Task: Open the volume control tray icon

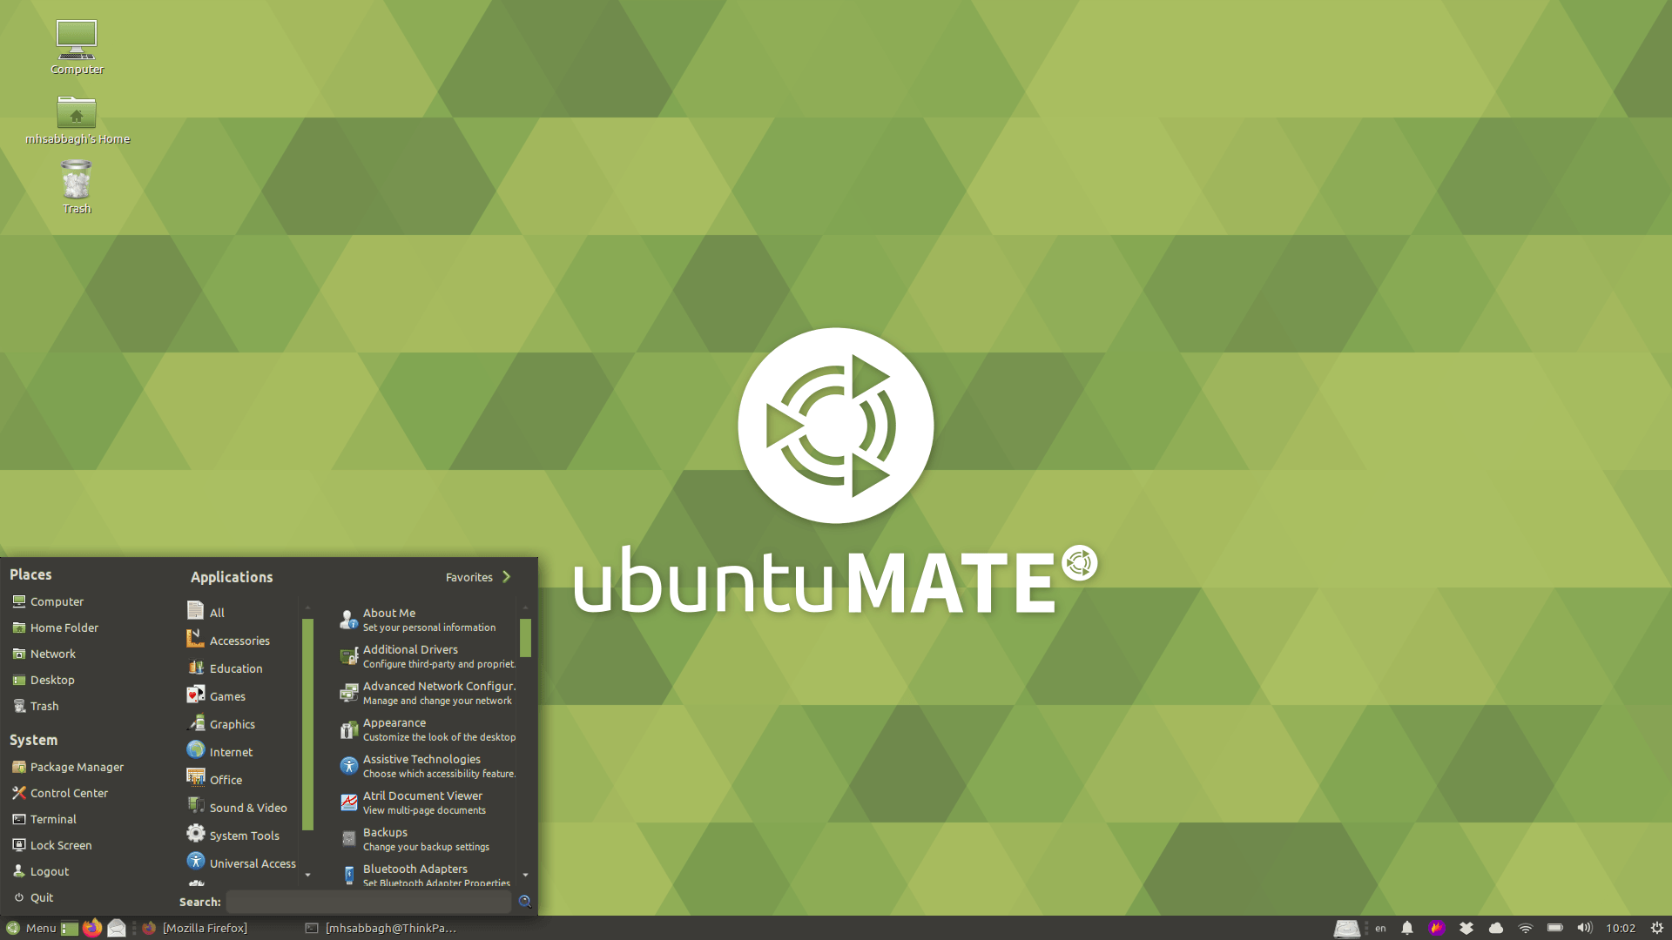Action: coord(1584,928)
